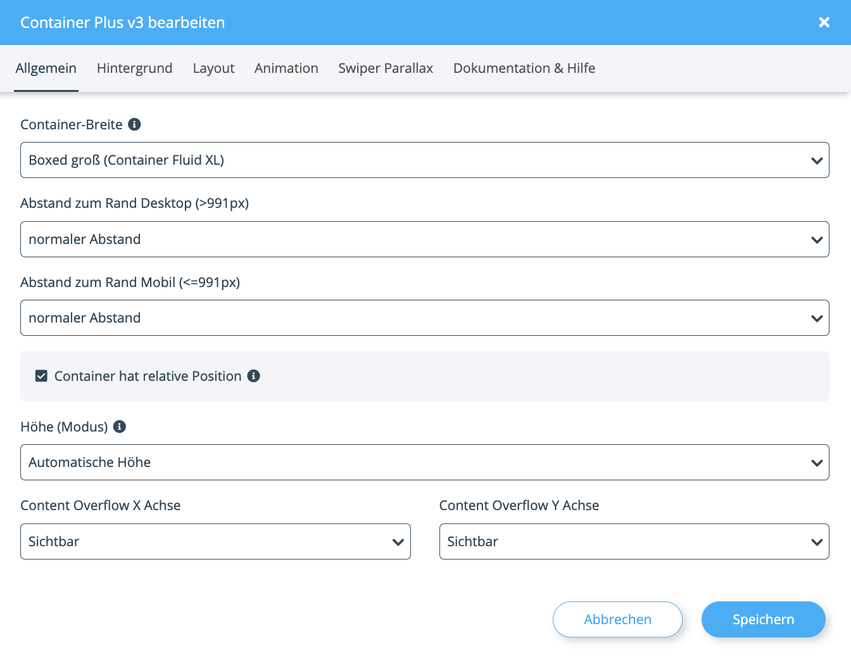Open Content Overflow Y Achse dropdown
Screen dimensions: 851x659
click(634, 541)
